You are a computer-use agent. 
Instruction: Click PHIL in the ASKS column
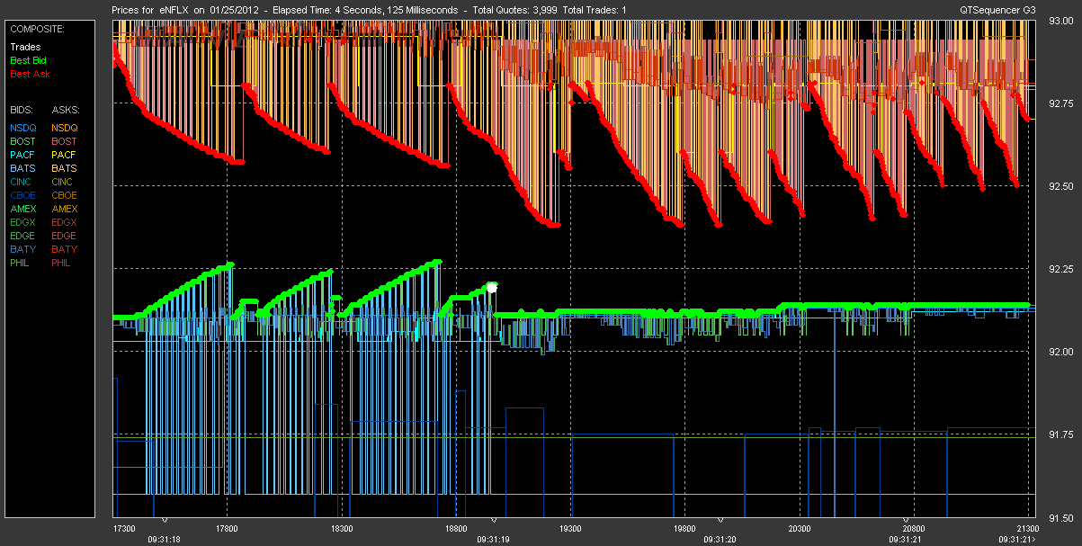point(62,263)
